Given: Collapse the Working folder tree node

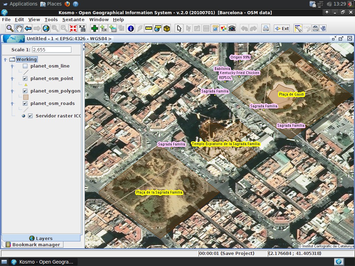Looking at the screenshot, I should pos(6,60).
